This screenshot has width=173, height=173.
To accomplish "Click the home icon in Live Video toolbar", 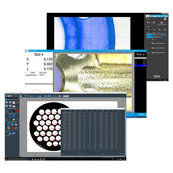I will 110,51.
